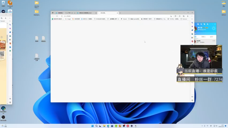Toggle sidebar layout icon above gear in main Edge
The width and height of the screenshot is (228, 128).
coord(192,97)
